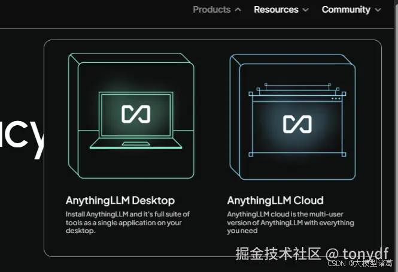
Task: Click the logo inside the cloud window
Action: [297, 124]
